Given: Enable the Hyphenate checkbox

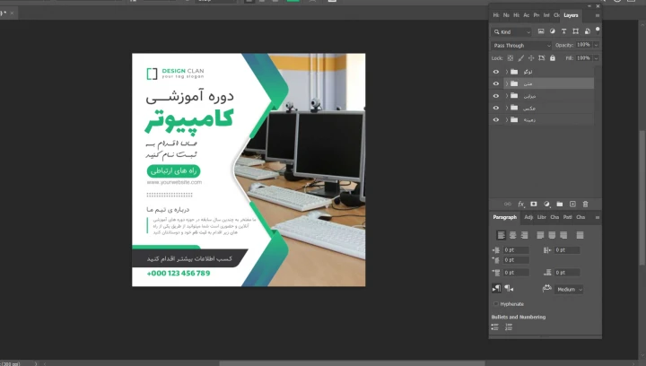Looking at the screenshot, I should [496, 303].
